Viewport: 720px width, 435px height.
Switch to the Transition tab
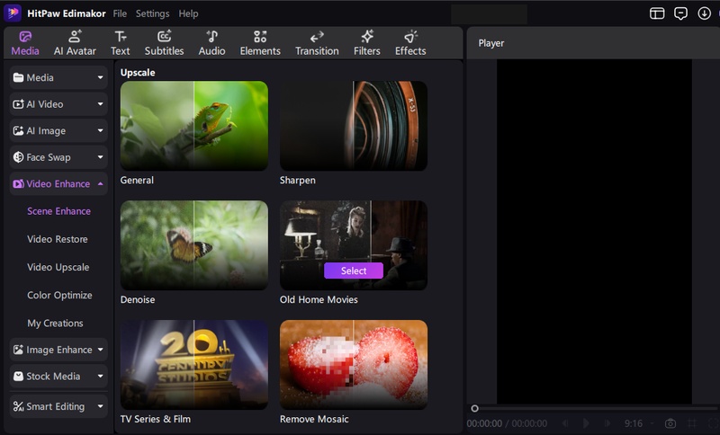[x=317, y=43]
